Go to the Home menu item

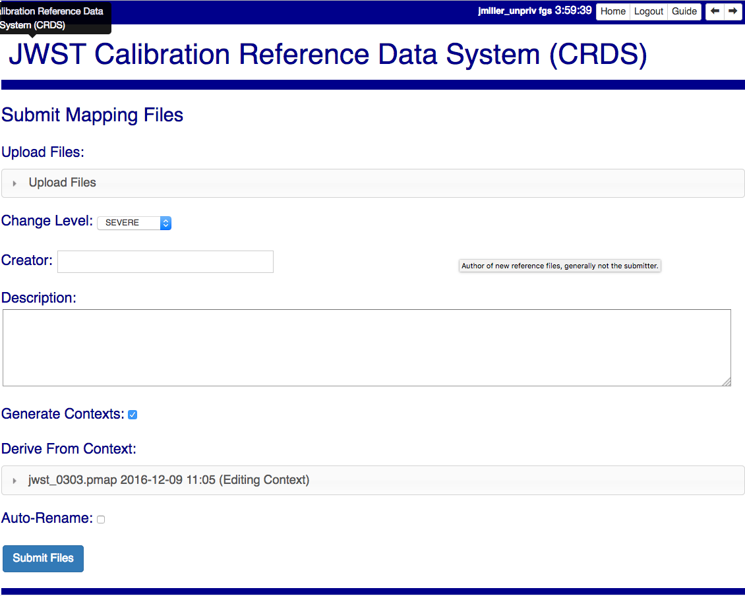coord(613,11)
